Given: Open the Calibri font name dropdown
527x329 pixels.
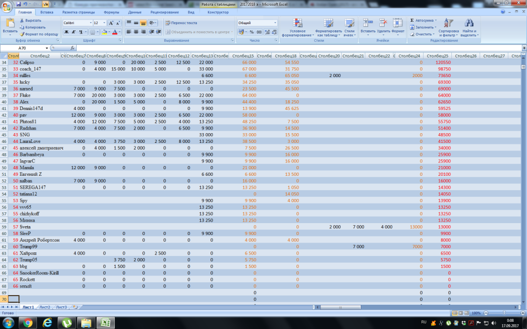Looking at the screenshot, I should tap(90, 23).
